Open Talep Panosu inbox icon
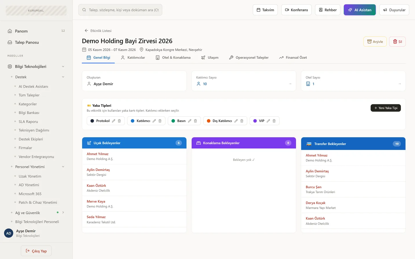Screen dimensions: 415x259 tap(10, 42)
